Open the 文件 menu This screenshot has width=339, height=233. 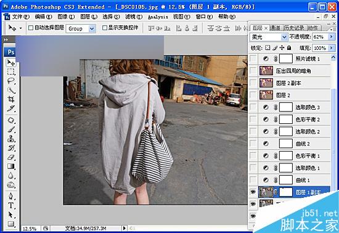tap(20, 17)
